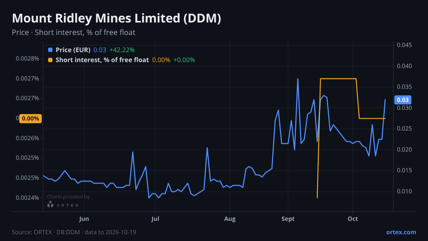Open the ortex.com link
This screenshot has width=428, height=241.
[x=401, y=232]
